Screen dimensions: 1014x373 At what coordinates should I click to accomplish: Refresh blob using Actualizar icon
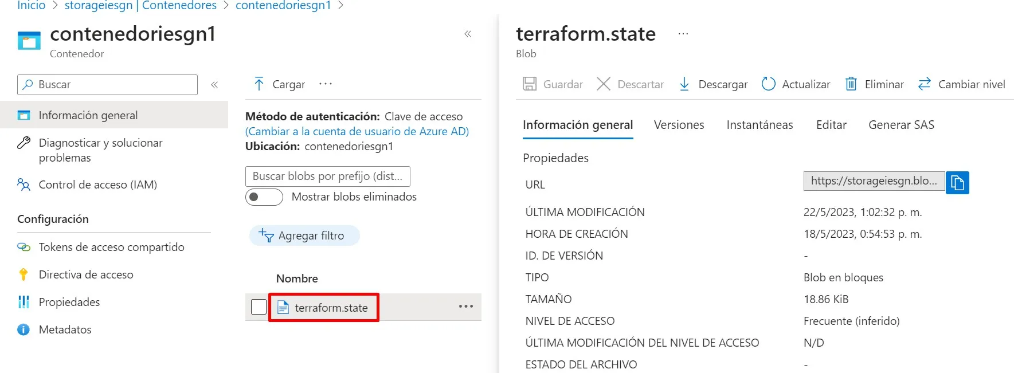pos(768,84)
